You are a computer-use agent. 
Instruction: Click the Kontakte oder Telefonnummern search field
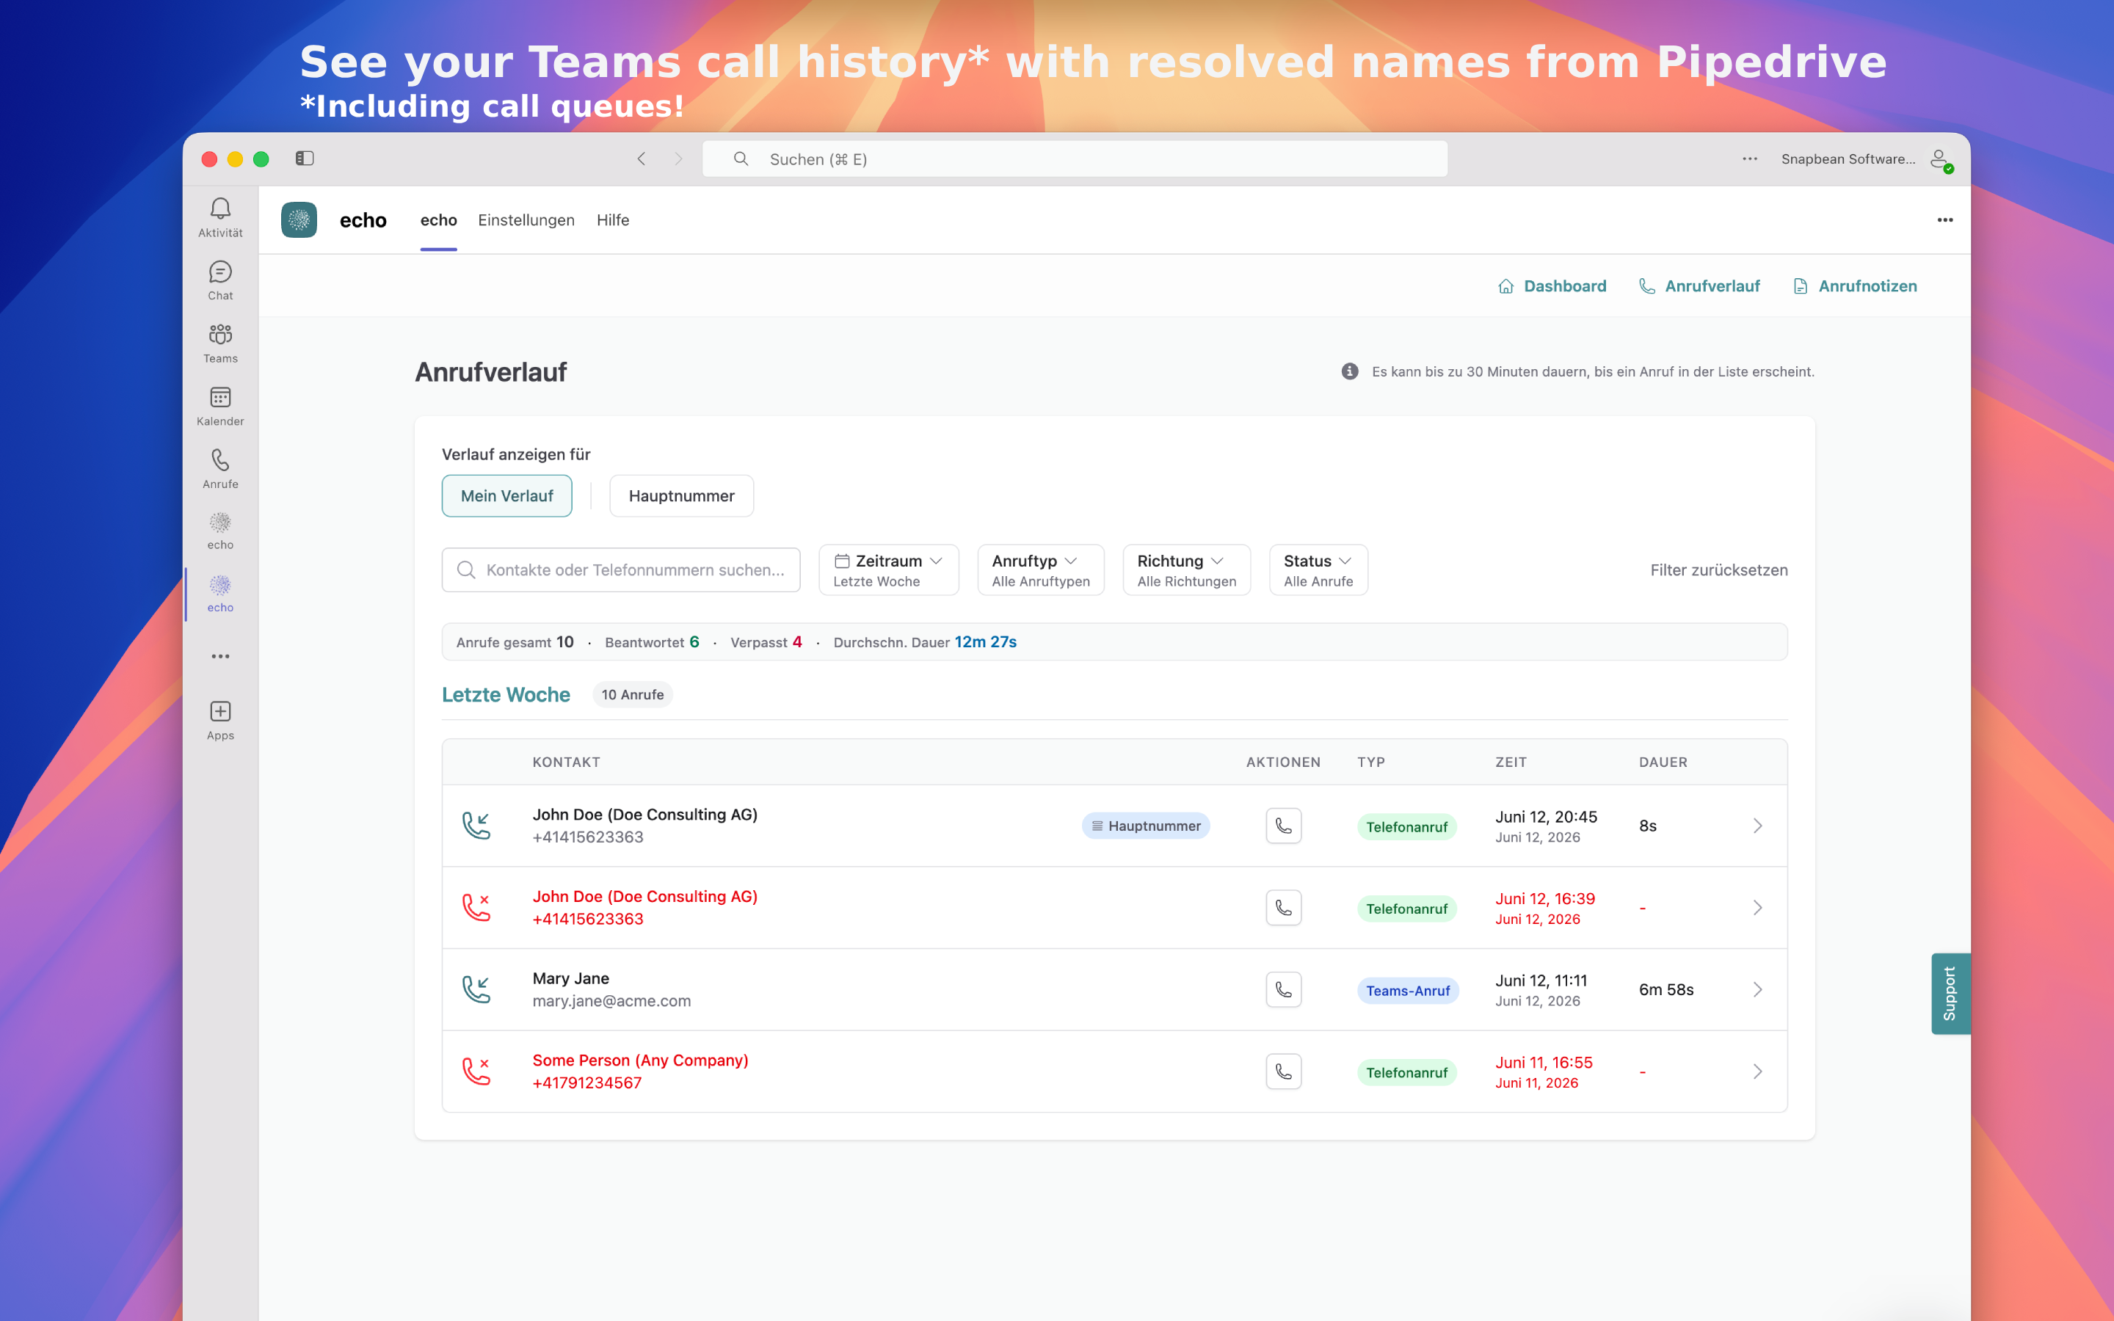pyautogui.click(x=621, y=569)
